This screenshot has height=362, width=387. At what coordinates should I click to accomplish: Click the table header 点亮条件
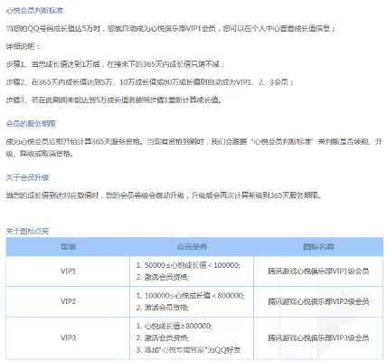click(192, 247)
